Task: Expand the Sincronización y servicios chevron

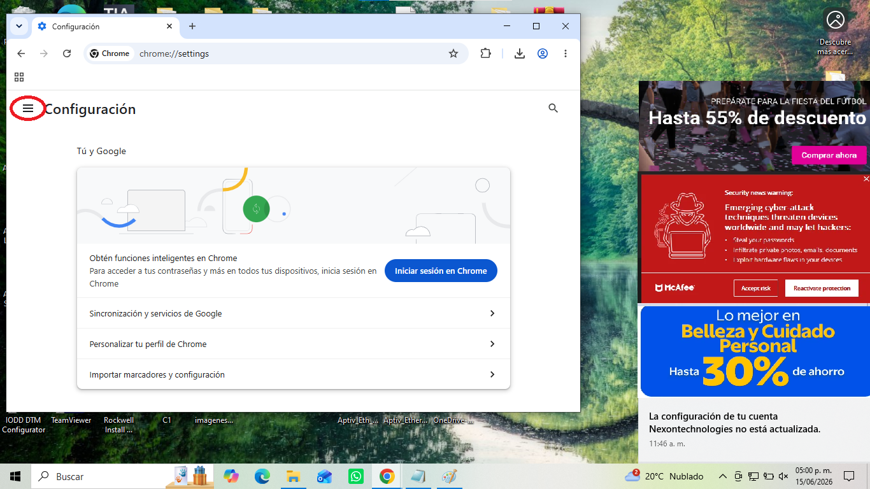Action: pyautogui.click(x=492, y=313)
